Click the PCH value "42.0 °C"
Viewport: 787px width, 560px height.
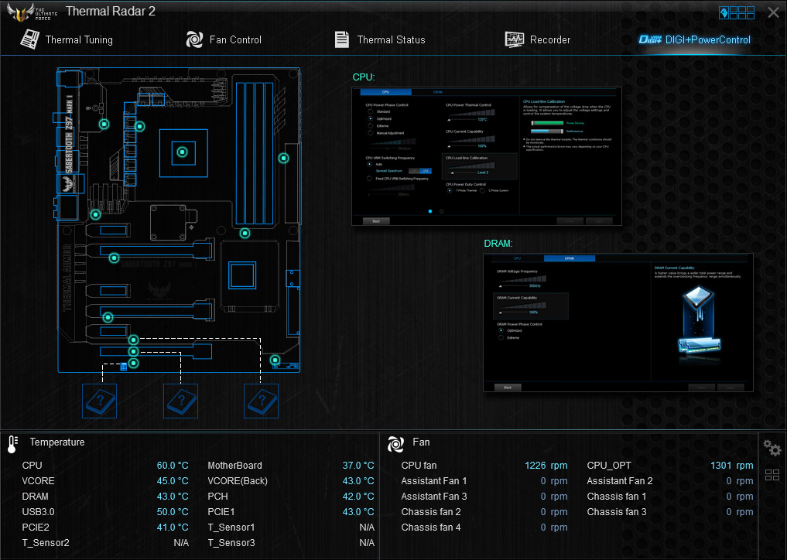[x=358, y=497]
